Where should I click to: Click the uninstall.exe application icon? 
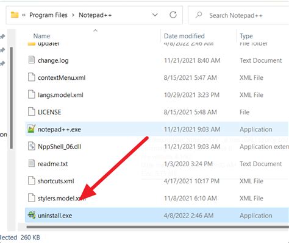tap(32, 215)
